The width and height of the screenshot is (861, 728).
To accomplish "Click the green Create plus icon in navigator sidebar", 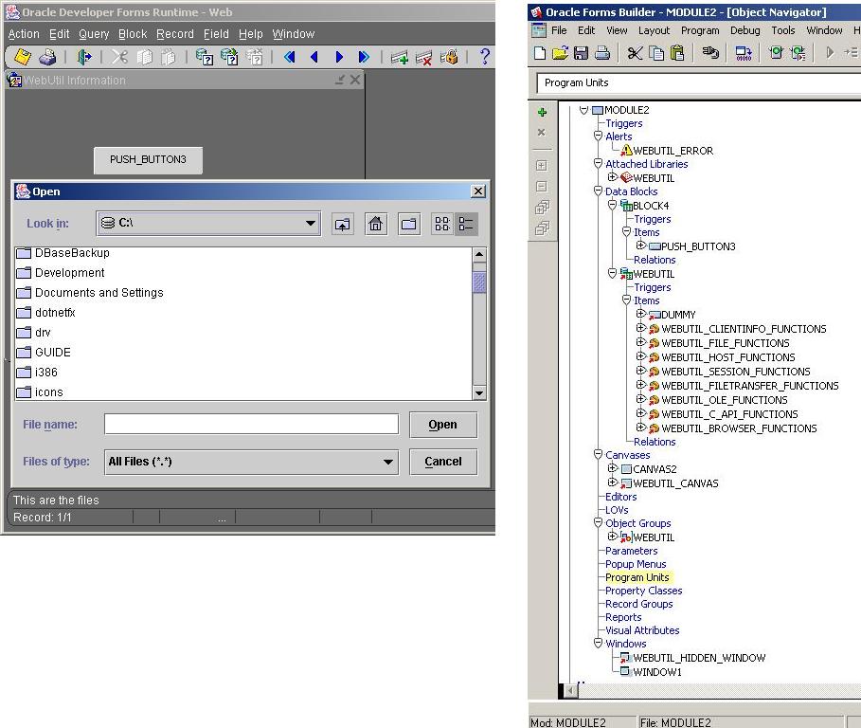I will coord(542,112).
